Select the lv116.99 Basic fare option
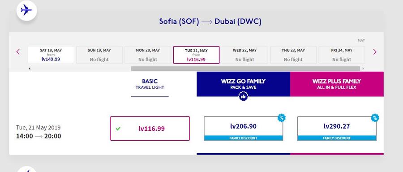This screenshot has width=403, height=172. pos(150,129)
